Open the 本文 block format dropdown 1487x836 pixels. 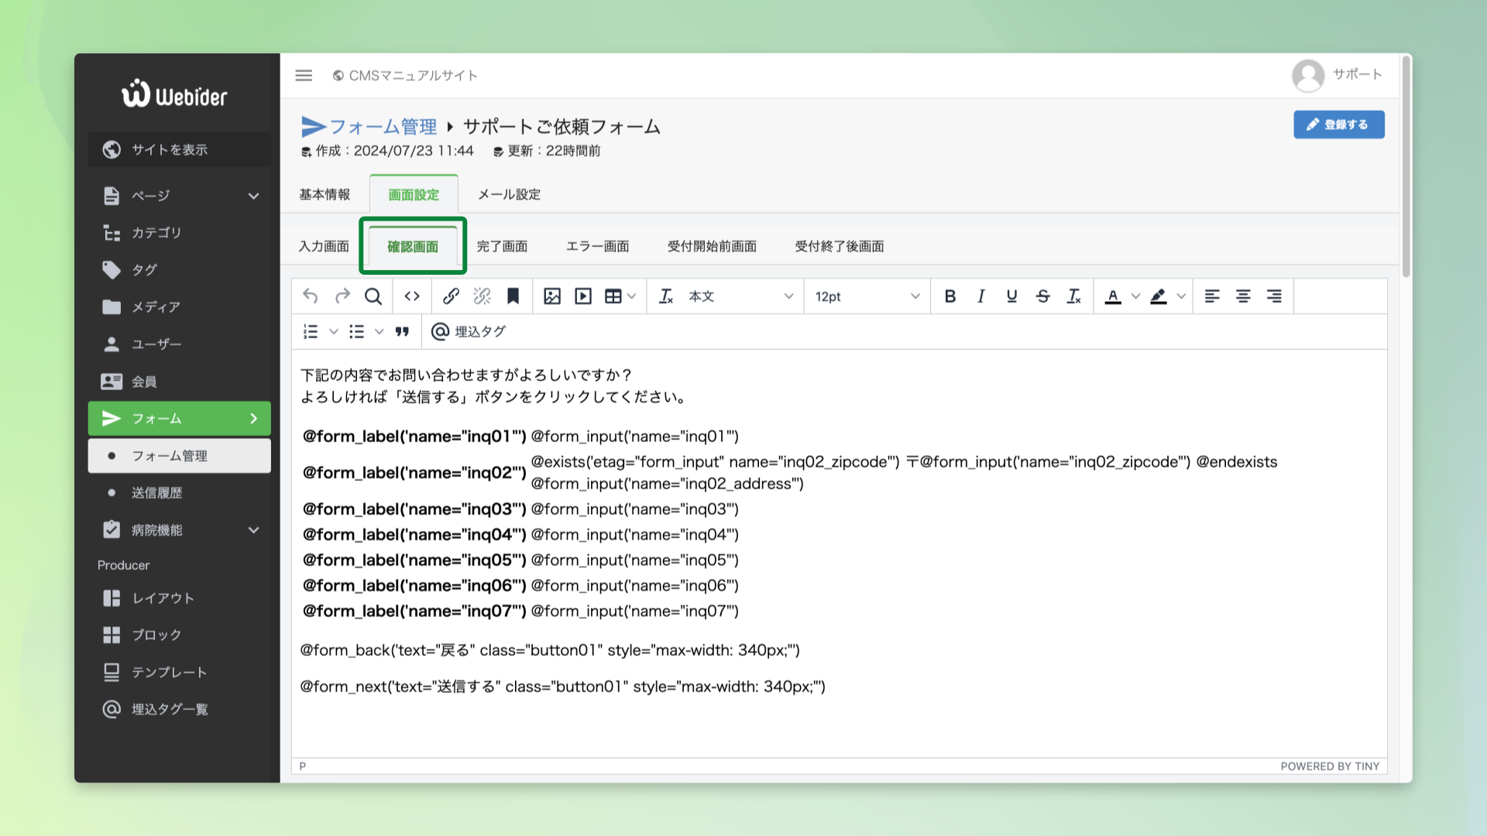coord(741,296)
